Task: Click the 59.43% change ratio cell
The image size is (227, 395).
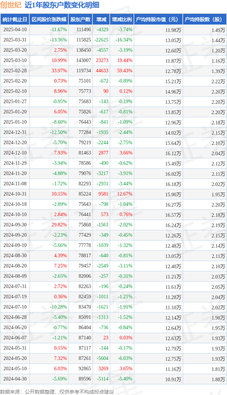Action: [125, 71]
